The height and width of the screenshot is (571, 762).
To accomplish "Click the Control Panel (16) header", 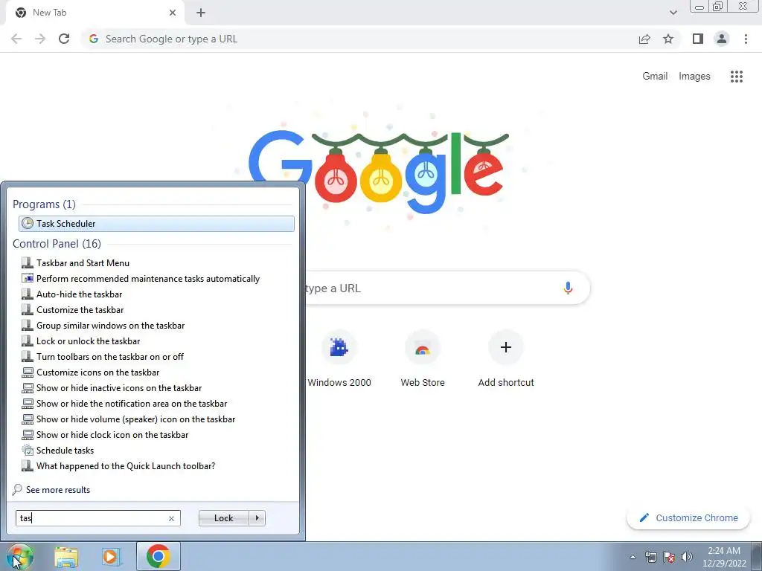I will tap(57, 244).
